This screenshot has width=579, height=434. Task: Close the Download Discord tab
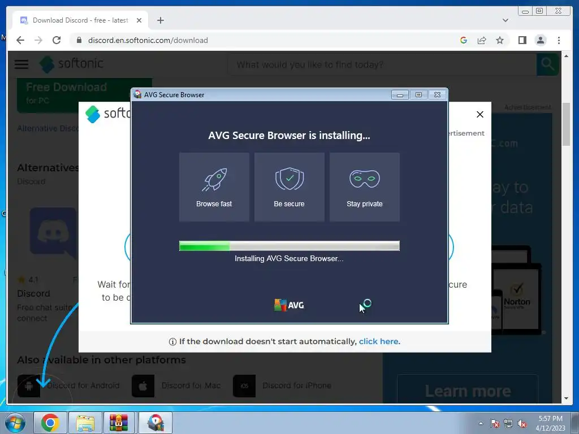pos(139,20)
